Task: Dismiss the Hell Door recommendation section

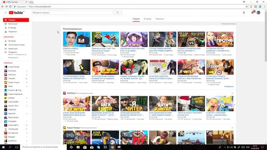Action: point(232,93)
